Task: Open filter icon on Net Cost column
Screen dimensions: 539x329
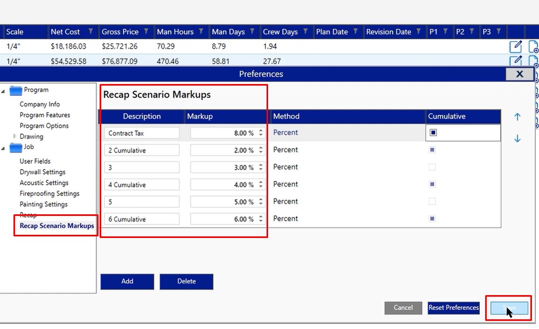Action: point(90,32)
